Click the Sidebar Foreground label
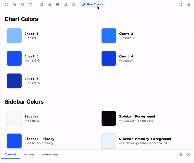 pos(137,117)
